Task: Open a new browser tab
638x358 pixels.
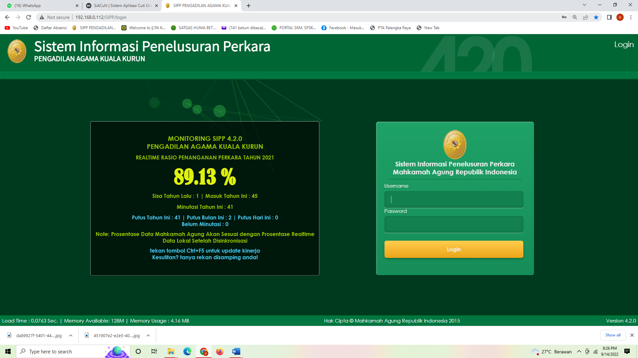Action: [x=249, y=6]
